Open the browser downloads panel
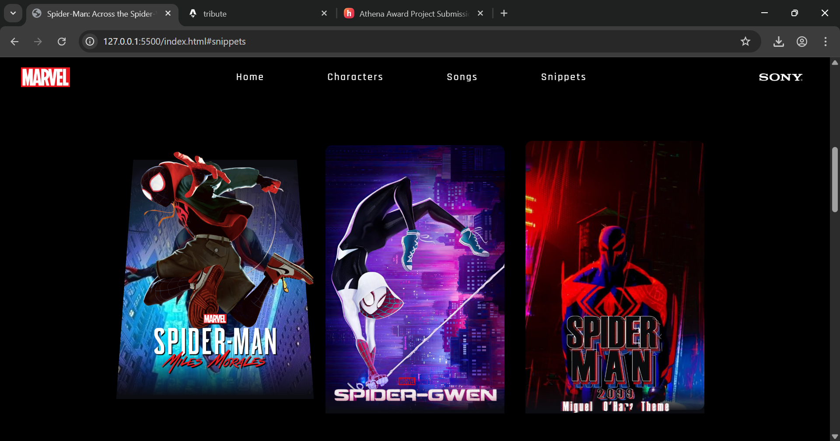 pos(779,42)
